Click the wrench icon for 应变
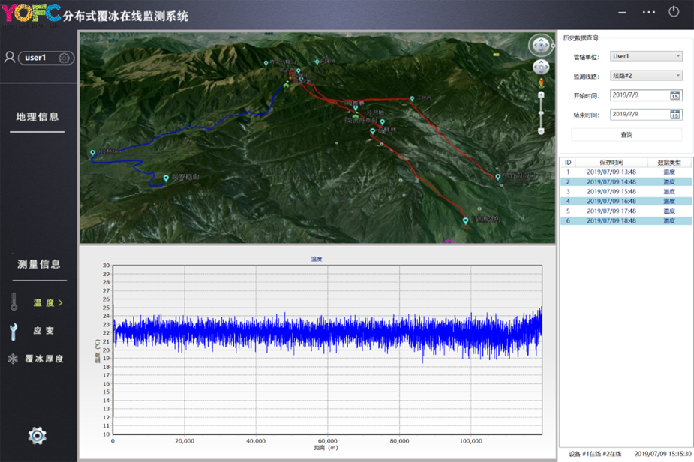The width and height of the screenshot is (694, 462). point(14,331)
